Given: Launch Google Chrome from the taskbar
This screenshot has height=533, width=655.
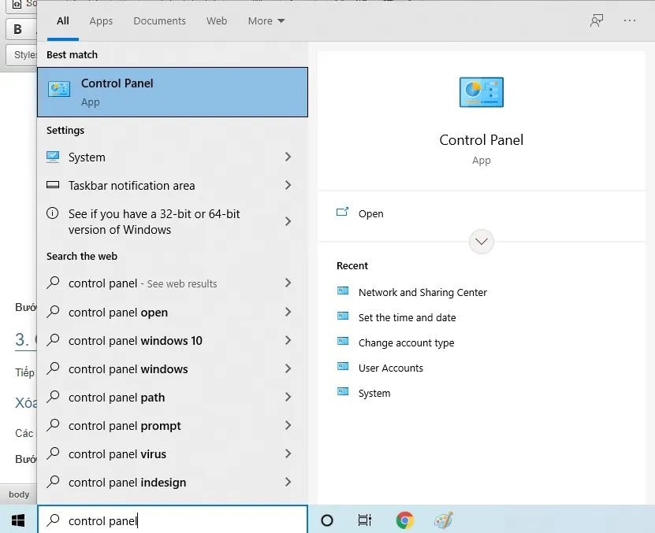Looking at the screenshot, I should point(404,520).
